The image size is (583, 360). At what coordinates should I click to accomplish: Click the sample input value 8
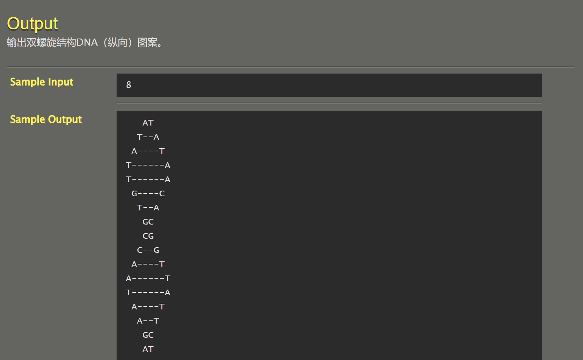(129, 85)
